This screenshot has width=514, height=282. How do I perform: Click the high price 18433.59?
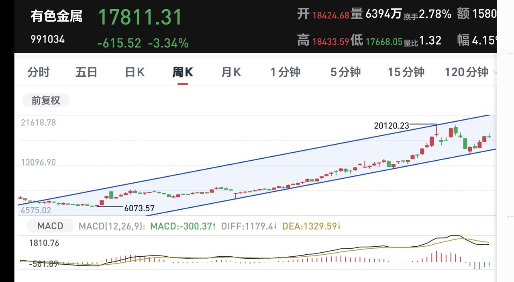coord(331,41)
